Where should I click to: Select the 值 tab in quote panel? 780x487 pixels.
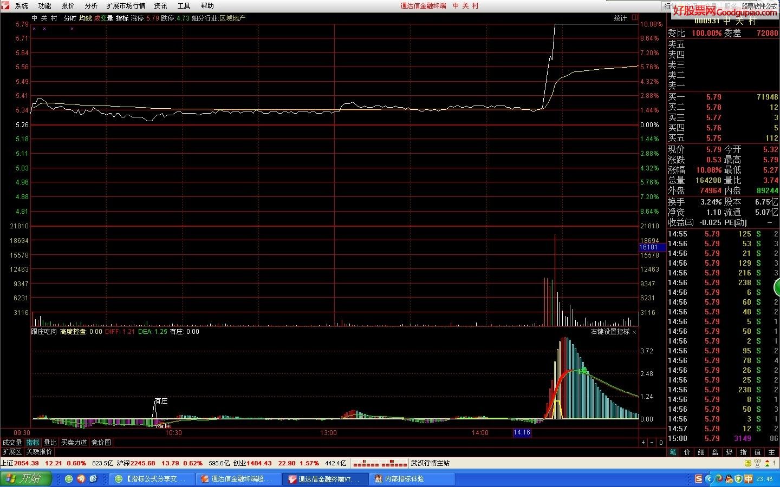(758, 452)
